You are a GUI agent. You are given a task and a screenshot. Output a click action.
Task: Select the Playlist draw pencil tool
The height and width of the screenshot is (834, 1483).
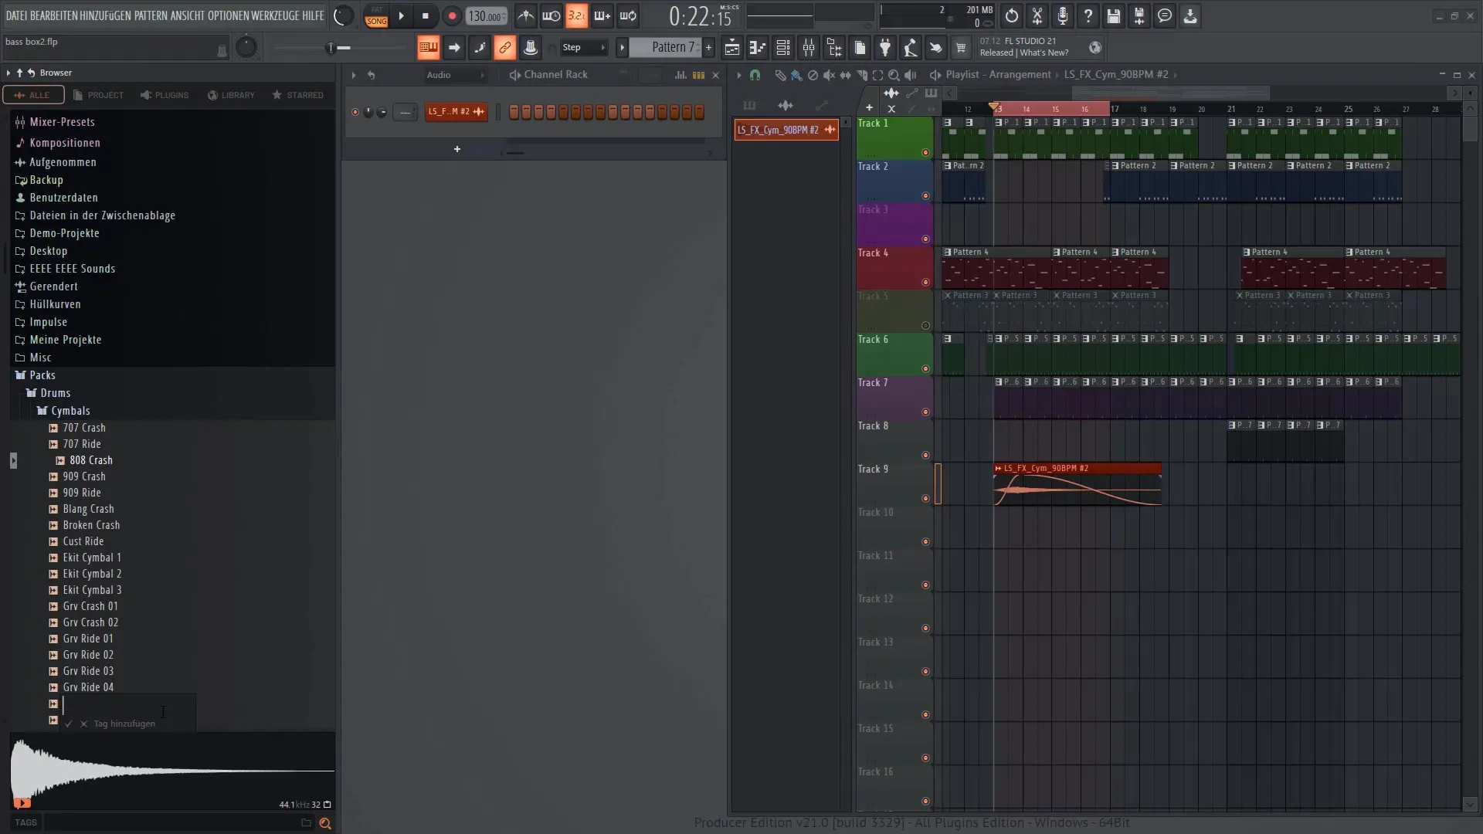(x=780, y=75)
